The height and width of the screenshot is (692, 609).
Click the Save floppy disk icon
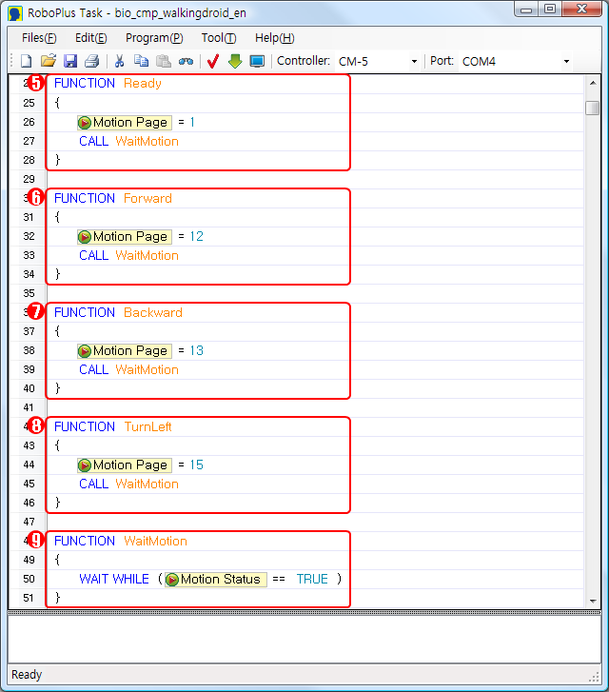(70, 61)
